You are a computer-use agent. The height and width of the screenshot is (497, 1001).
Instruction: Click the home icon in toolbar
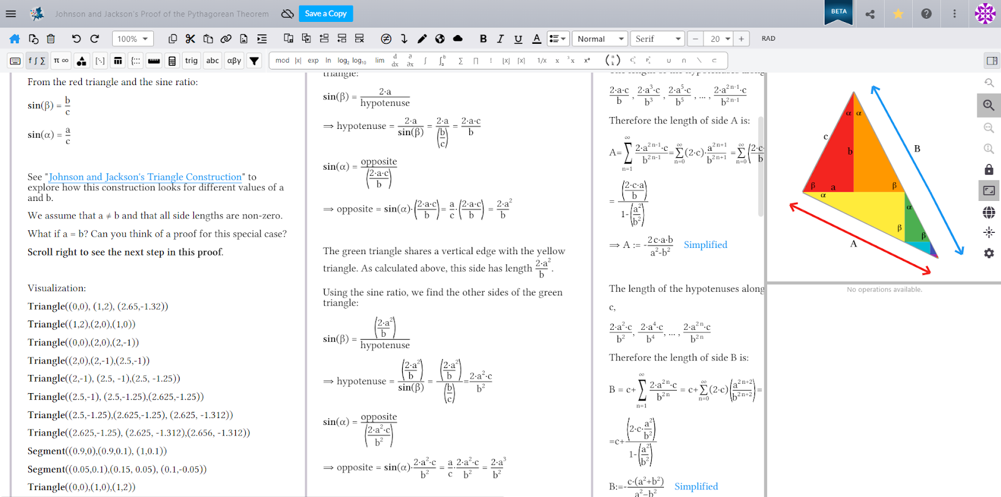(15, 39)
